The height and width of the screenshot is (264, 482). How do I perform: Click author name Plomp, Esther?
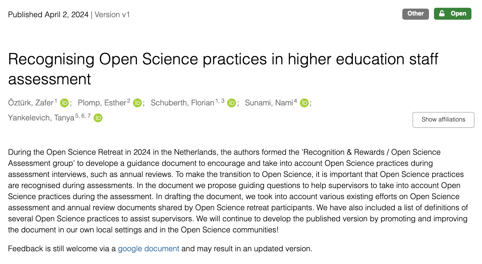[x=102, y=103]
